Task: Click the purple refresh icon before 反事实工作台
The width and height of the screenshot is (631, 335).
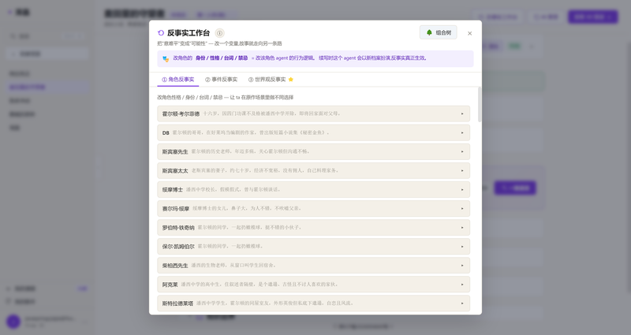Action: [x=161, y=33]
